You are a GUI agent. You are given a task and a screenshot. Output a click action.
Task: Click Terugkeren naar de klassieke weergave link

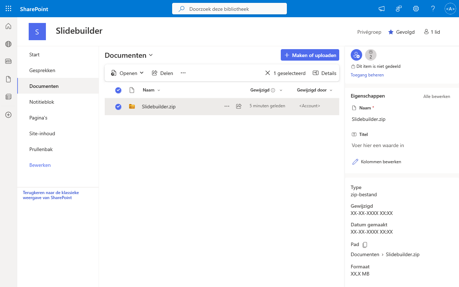coord(51,195)
